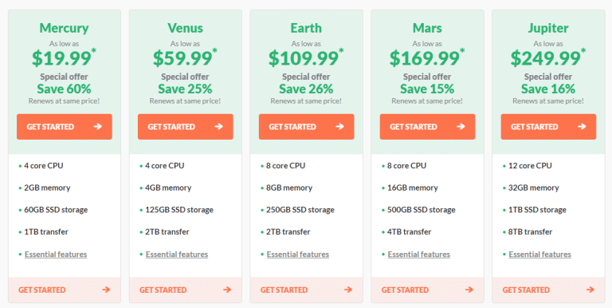Image resolution: width=612 pixels, height=308 pixels.
Task: Click white arrow on Jupiter's orange button
Action: [x=582, y=127]
